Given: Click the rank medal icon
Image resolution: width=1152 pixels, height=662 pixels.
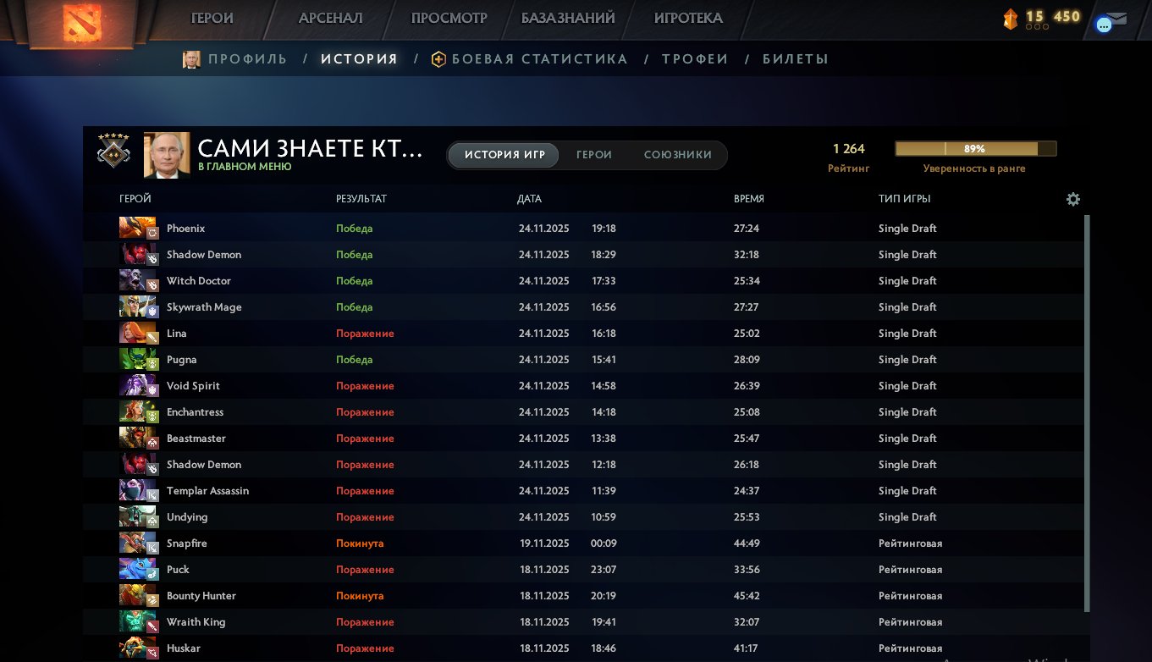Looking at the screenshot, I should click(x=113, y=153).
